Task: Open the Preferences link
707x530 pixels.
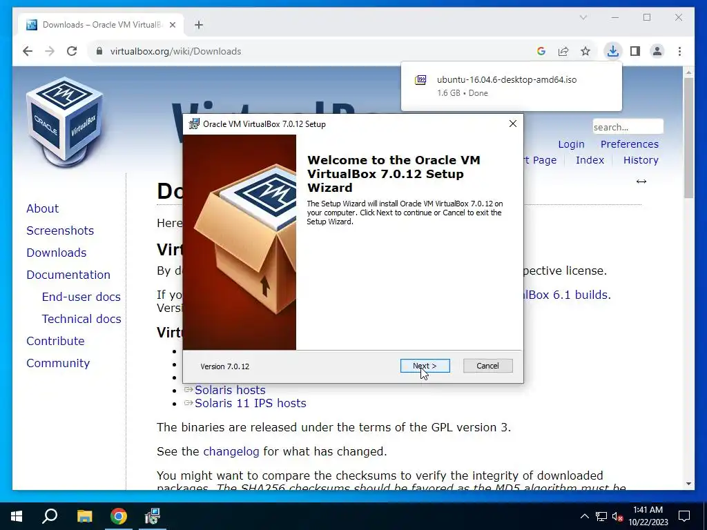Action: pyautogui.click(x=630, y=144)
